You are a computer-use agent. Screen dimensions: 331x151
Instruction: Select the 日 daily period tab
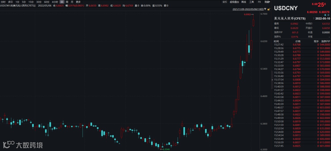pos(62,2)
